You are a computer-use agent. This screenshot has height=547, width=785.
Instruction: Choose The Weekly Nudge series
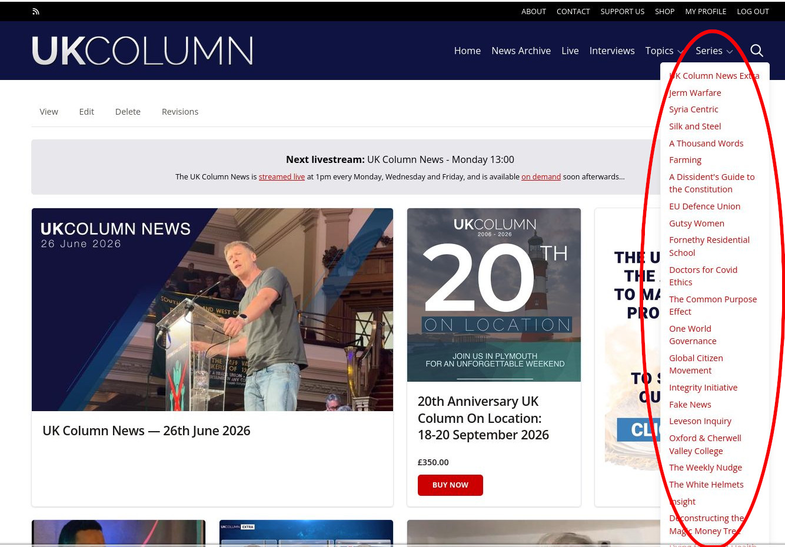click(x=706, y=468)
